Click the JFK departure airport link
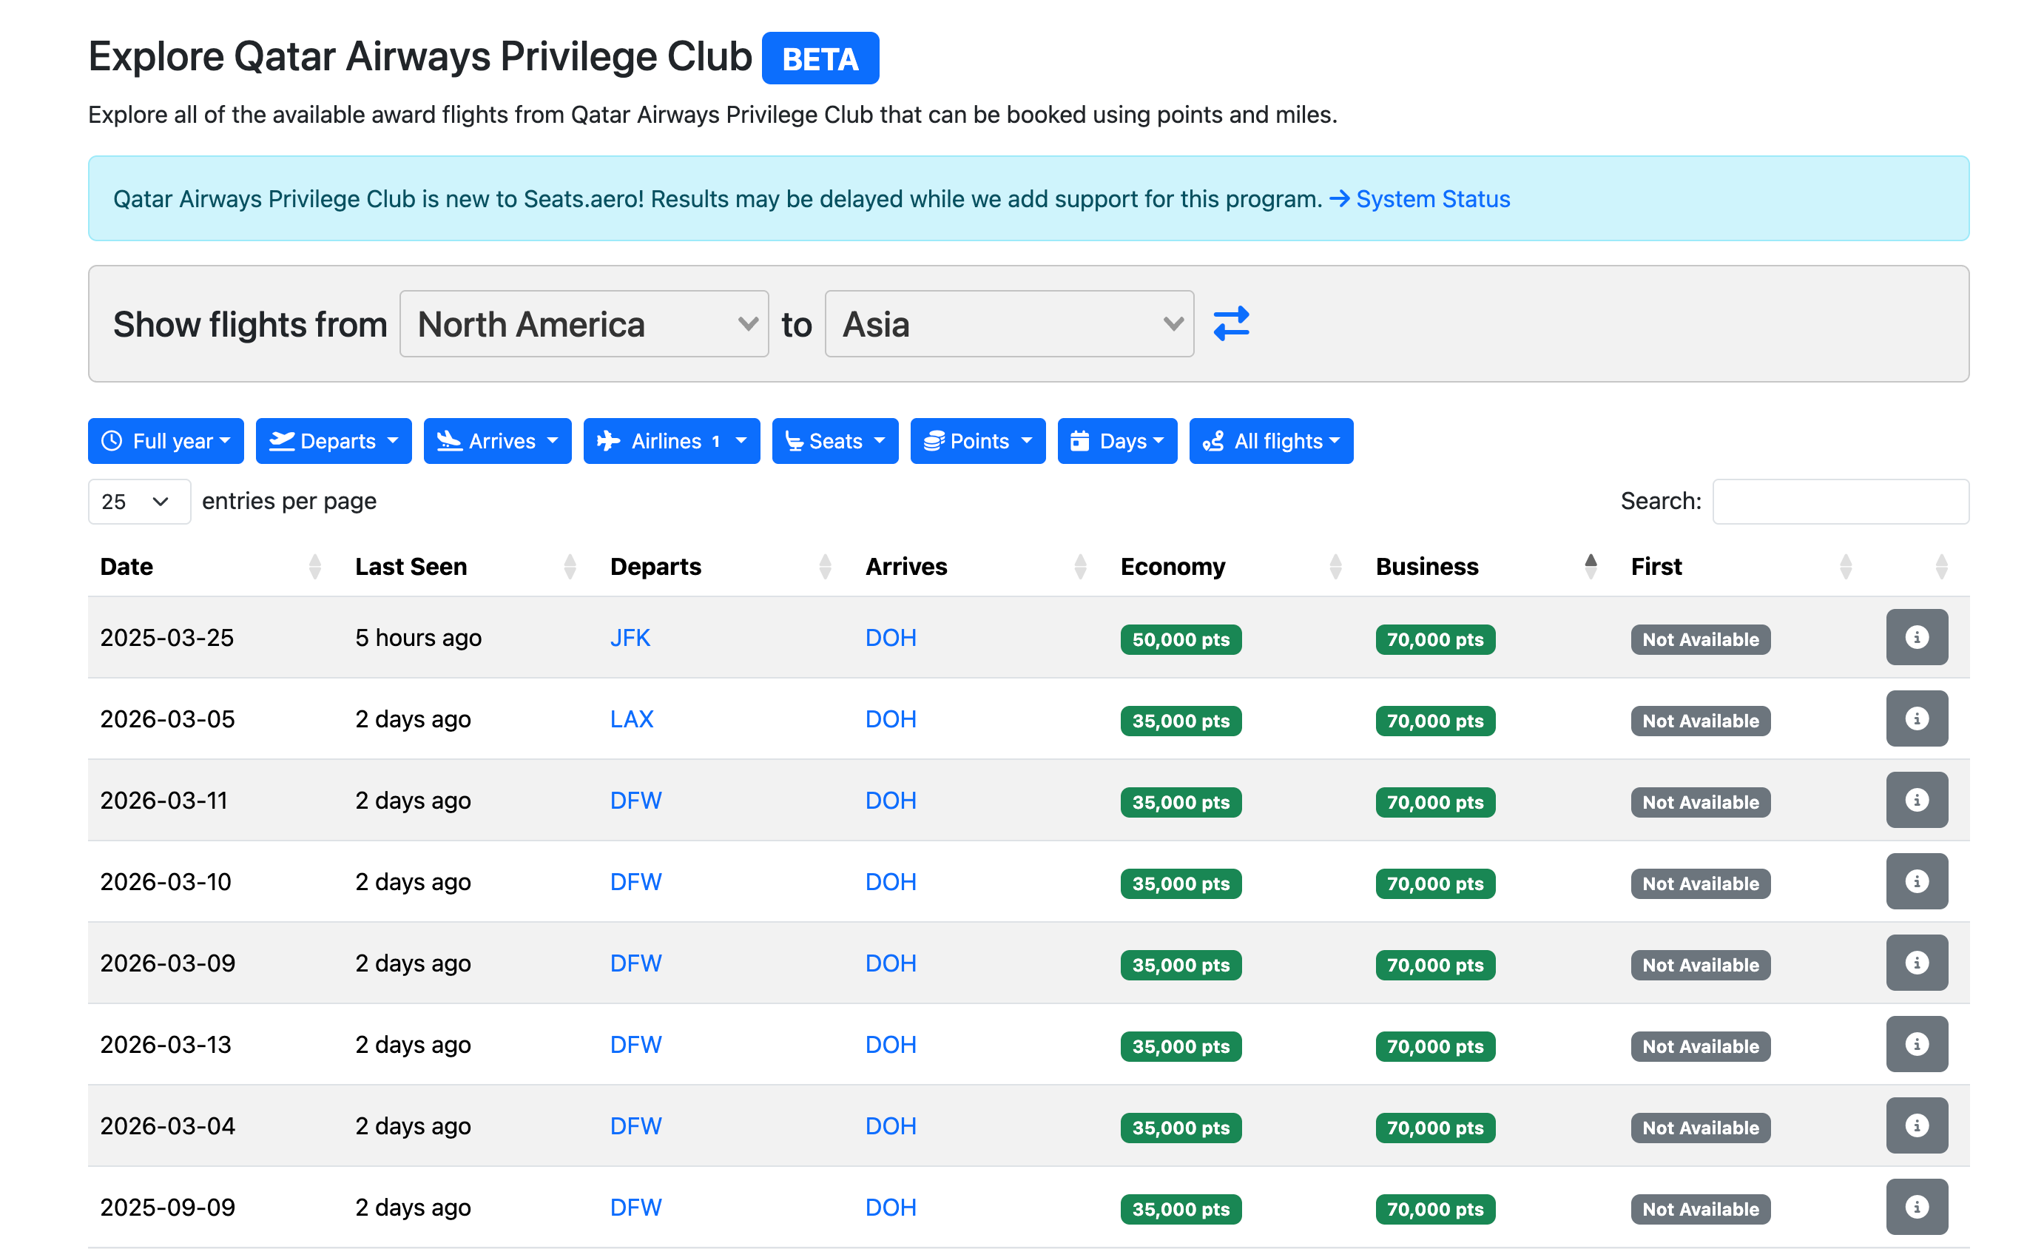This screenshot has height=1249, width=2027. click(630, 638)
